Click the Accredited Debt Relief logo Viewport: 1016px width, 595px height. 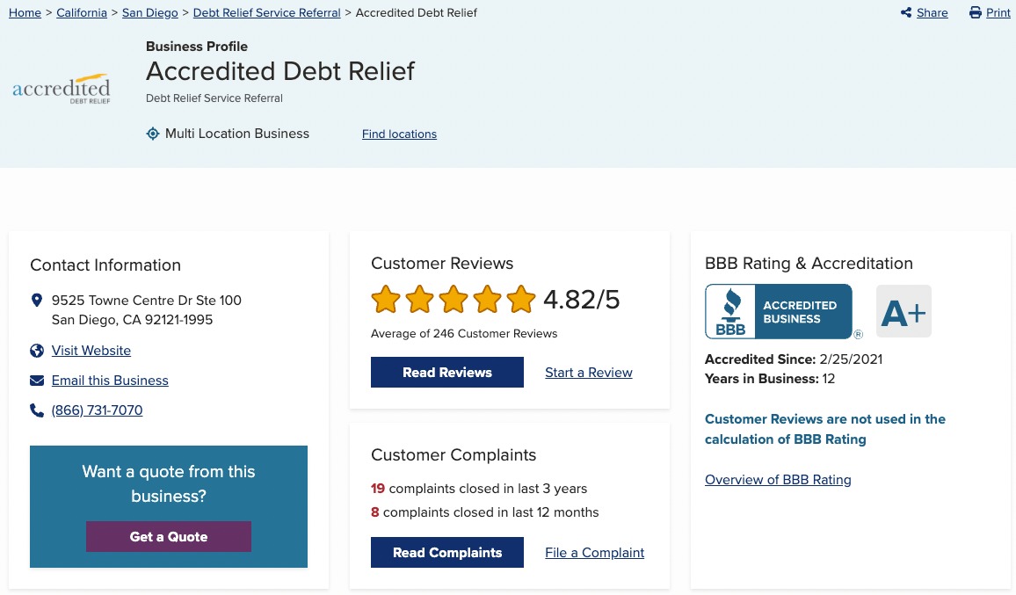[x=62, y=90]
